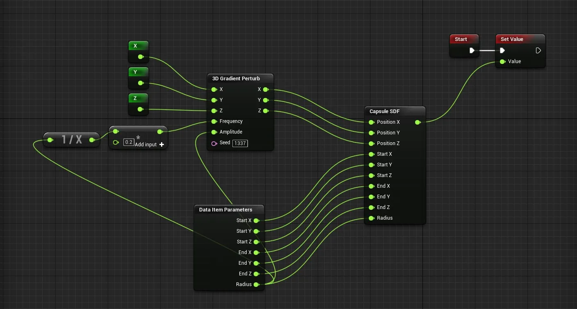Click the 0.2 value field on multiply node
Viewport: 577px width, 309px height.
point(129,142)
